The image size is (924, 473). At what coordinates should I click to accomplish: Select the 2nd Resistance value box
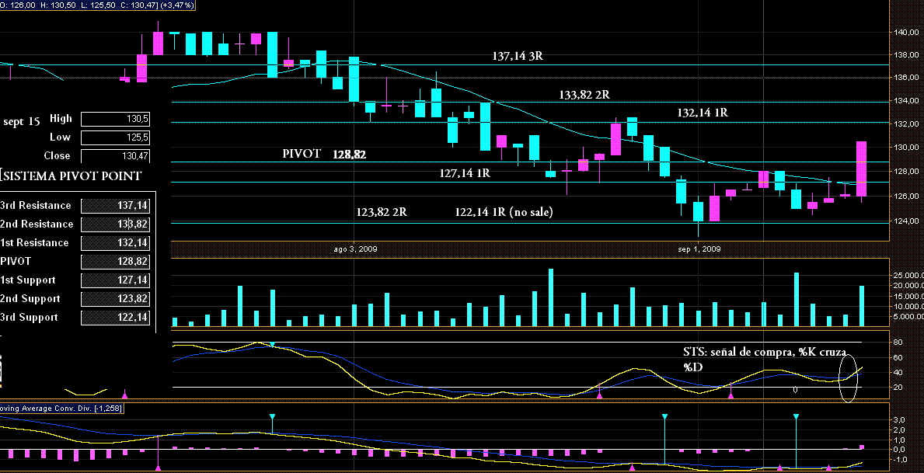(x=115, y=224)
